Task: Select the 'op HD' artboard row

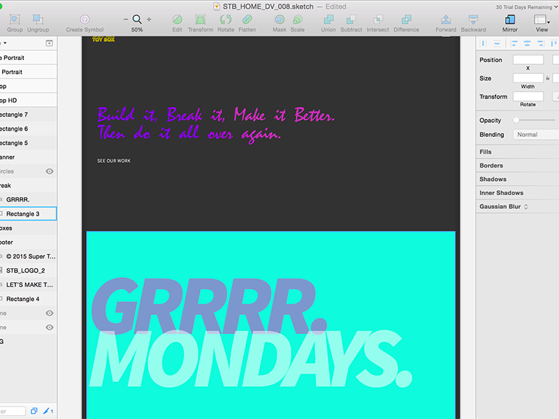Action: [x=28, y=100]
